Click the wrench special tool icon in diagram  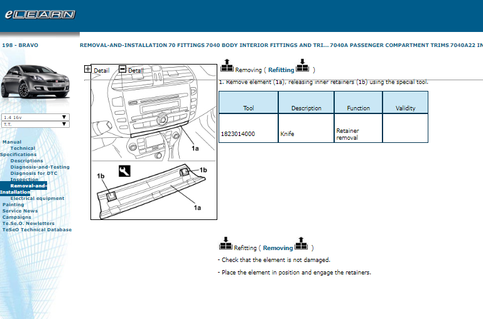(x=124, y=171)
